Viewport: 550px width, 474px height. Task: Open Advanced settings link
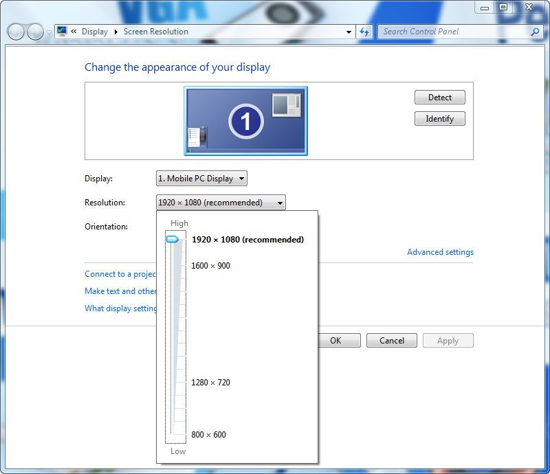point(440,252)
